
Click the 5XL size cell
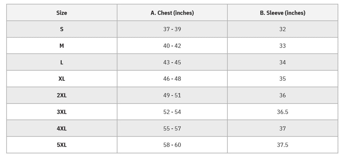62,145
